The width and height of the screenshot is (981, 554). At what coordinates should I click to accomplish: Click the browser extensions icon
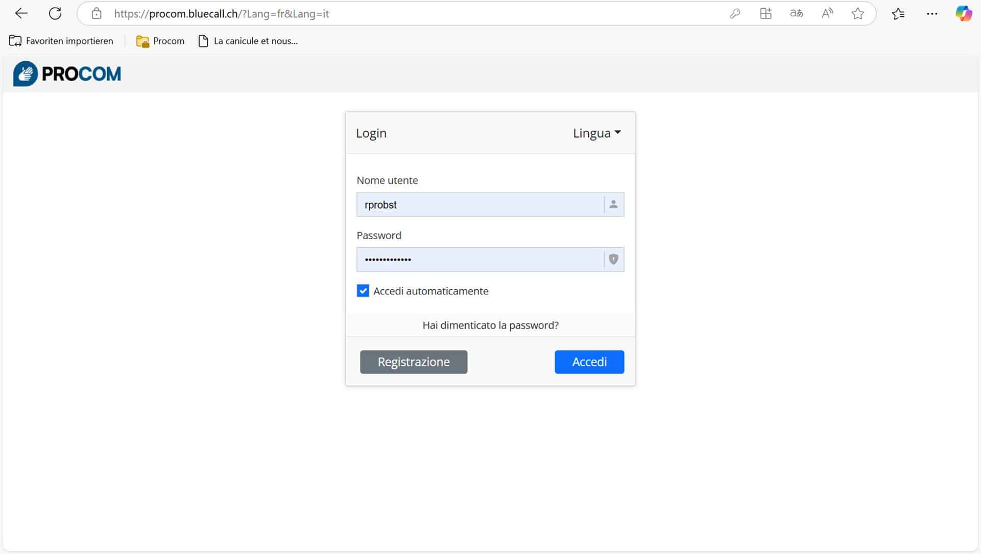765,14
